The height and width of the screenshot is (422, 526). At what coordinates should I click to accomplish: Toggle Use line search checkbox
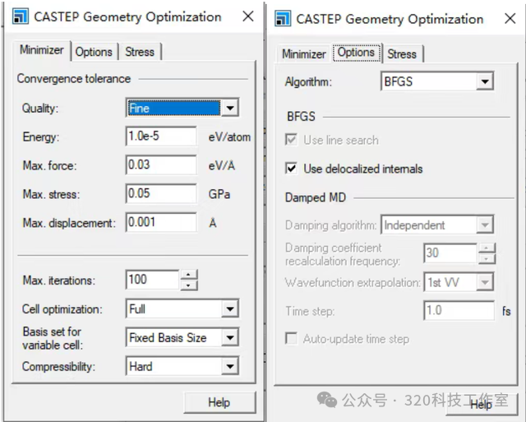291,140
